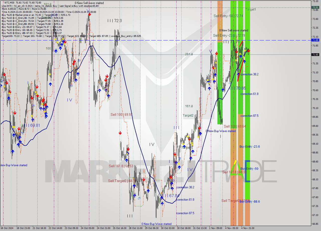Click the 'Sell Entry -50 | 72.74' label
Image resolution: width=321 pixels, height=231 pixels.
pos(228,16)
